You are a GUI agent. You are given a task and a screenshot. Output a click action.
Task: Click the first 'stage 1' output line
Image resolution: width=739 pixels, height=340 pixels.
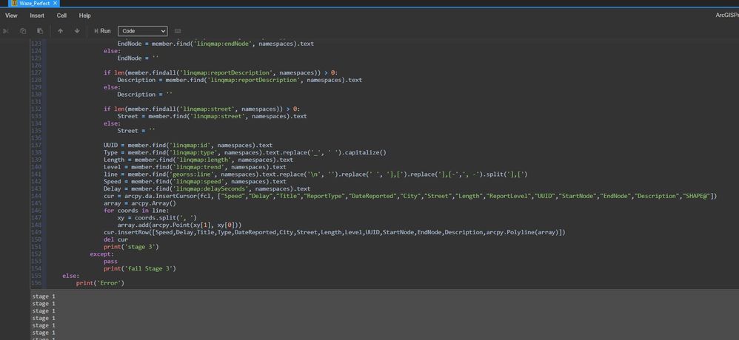(44, 296)
